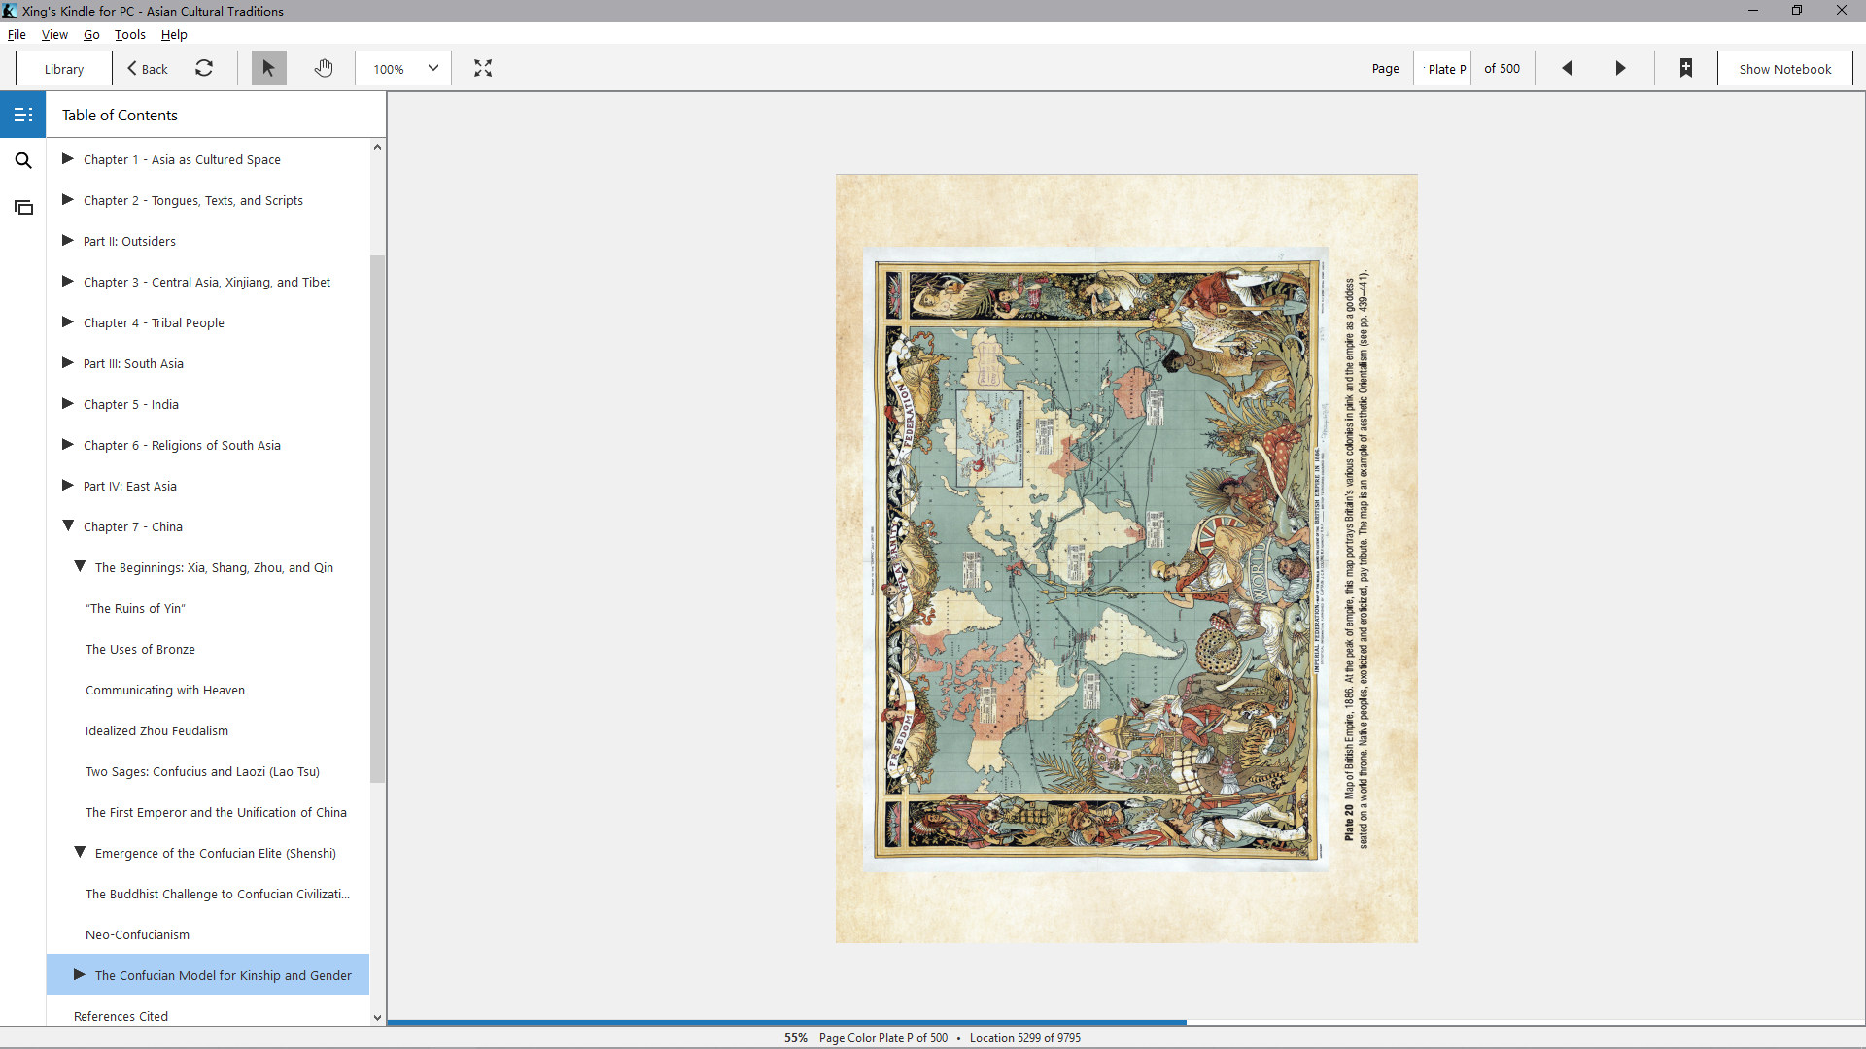This screenshot has width=1866, height=1049.
Task: Enter full screen view
Action: point(483,68)
